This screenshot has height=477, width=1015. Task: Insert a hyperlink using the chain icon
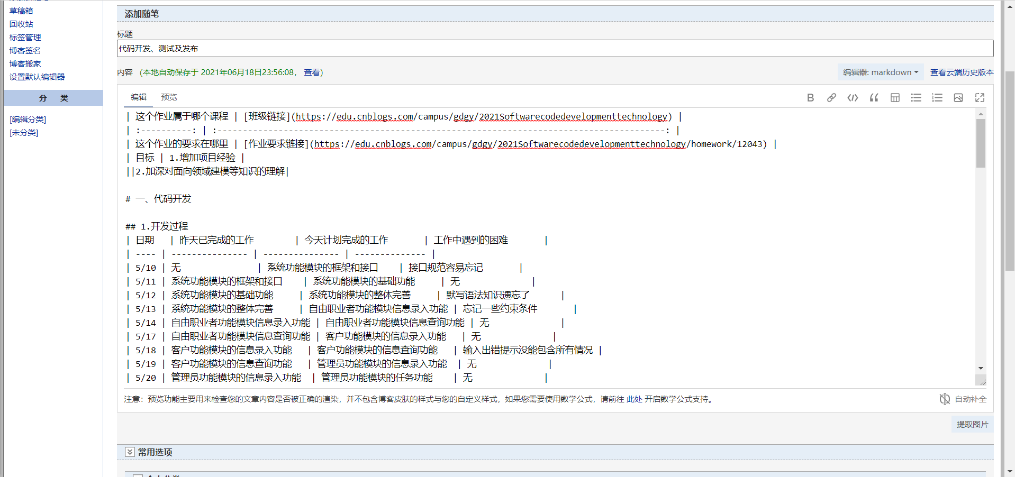coord(831,98)
